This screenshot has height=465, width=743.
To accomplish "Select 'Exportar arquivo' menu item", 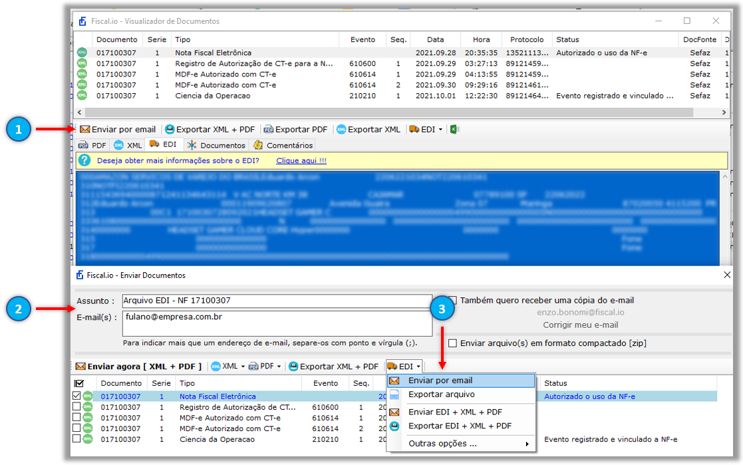I will 461,394.
